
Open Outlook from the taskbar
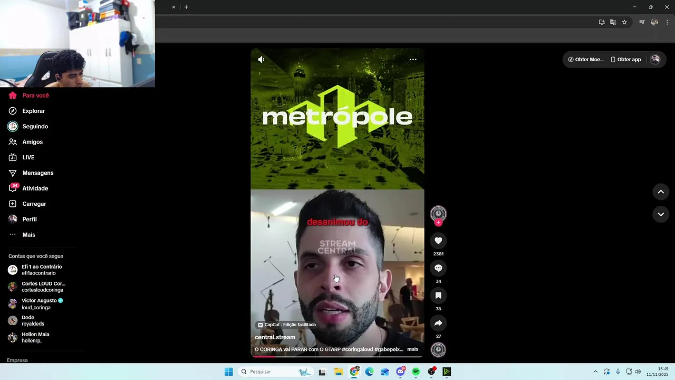(x=385, y=372)
